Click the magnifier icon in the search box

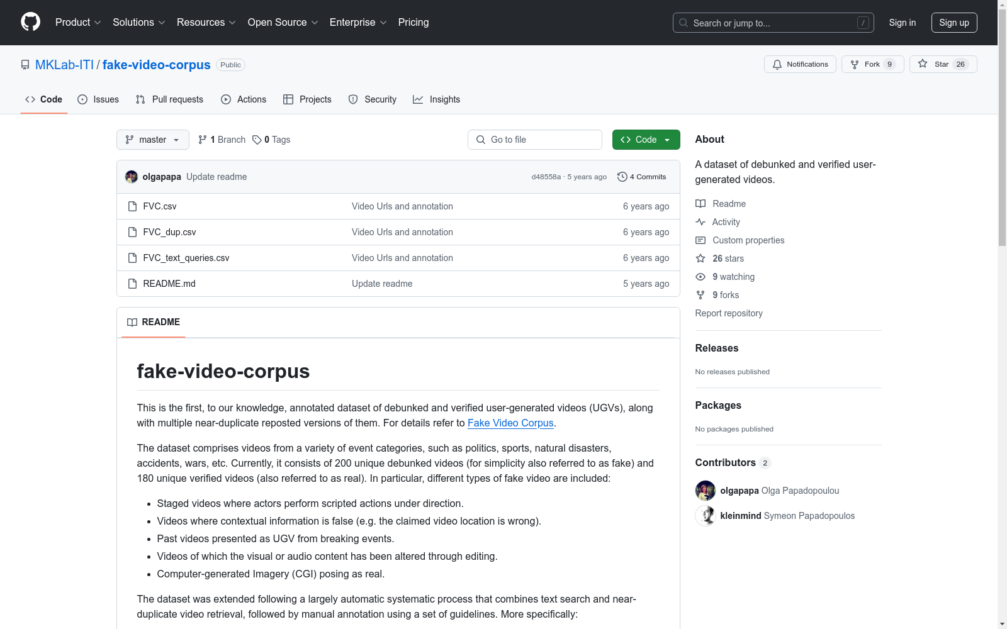pyautogui.click(x=684, y=23)
